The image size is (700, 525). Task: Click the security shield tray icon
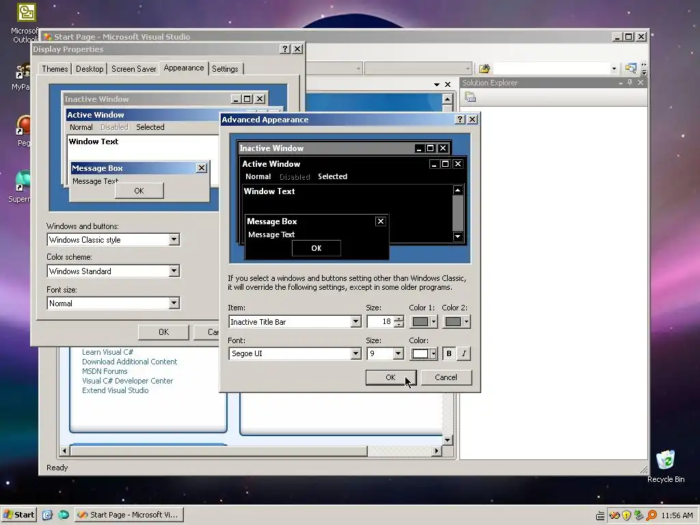point(626,515)
